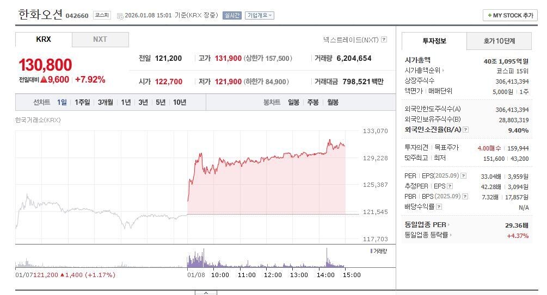
Task: Open the 기업개요 dropdown
Action: pos(260,15)
